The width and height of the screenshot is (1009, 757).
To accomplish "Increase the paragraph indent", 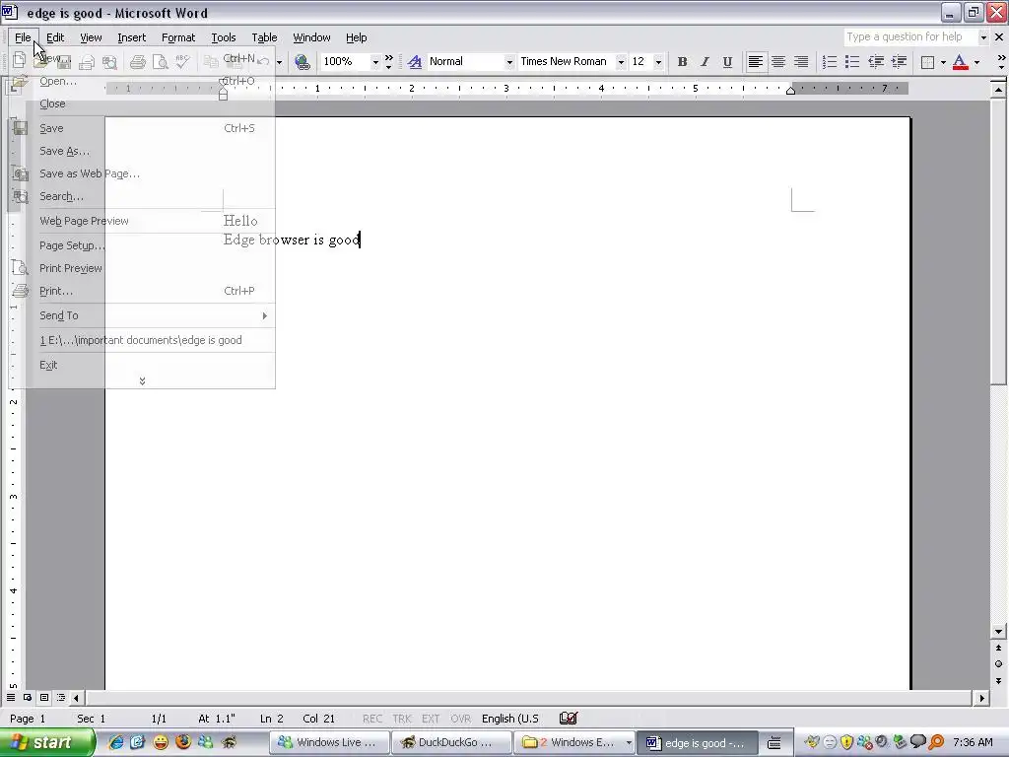I will pos(899,62).
